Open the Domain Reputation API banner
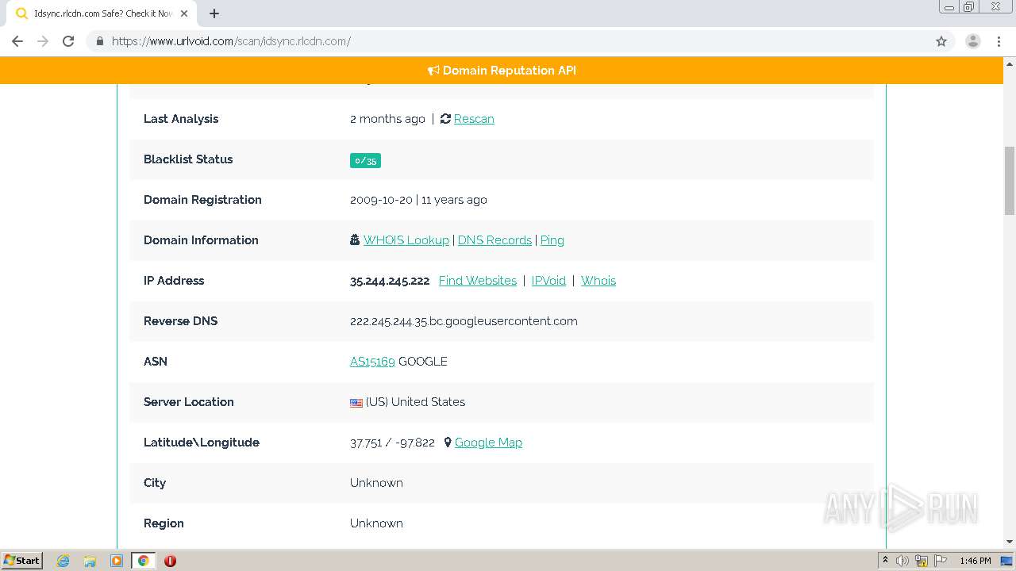 coord(502,71)
